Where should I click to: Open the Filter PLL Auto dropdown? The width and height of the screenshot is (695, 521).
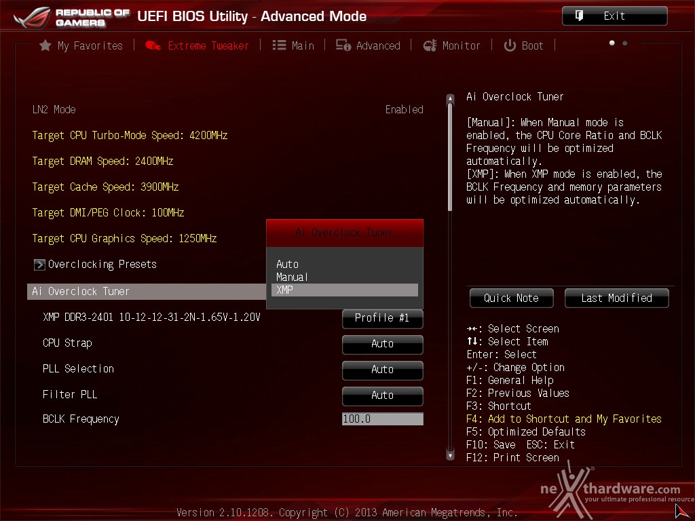pyautogui.click(x=383, y=395)
